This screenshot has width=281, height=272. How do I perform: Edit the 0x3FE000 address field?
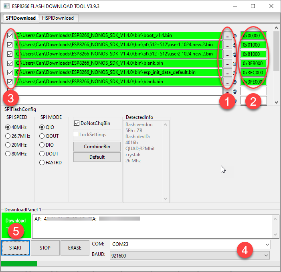click(x=254, y=82)
